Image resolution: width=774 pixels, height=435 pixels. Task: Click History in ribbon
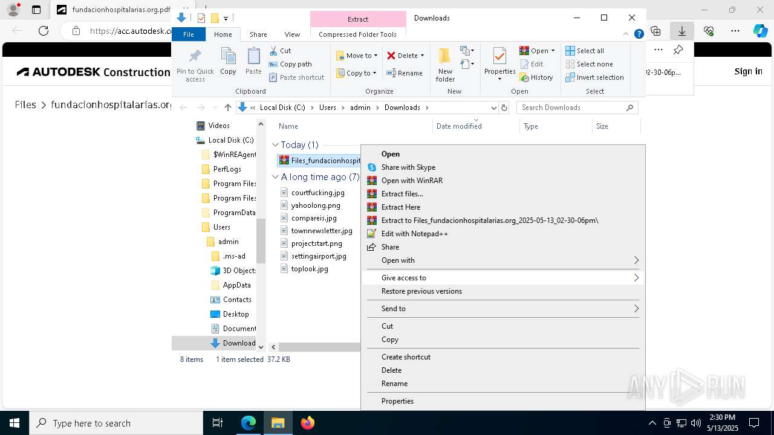(536, 77)
